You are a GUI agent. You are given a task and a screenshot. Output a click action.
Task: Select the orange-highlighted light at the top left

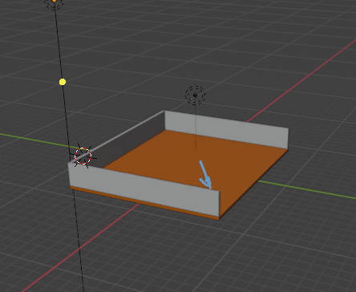55,2
